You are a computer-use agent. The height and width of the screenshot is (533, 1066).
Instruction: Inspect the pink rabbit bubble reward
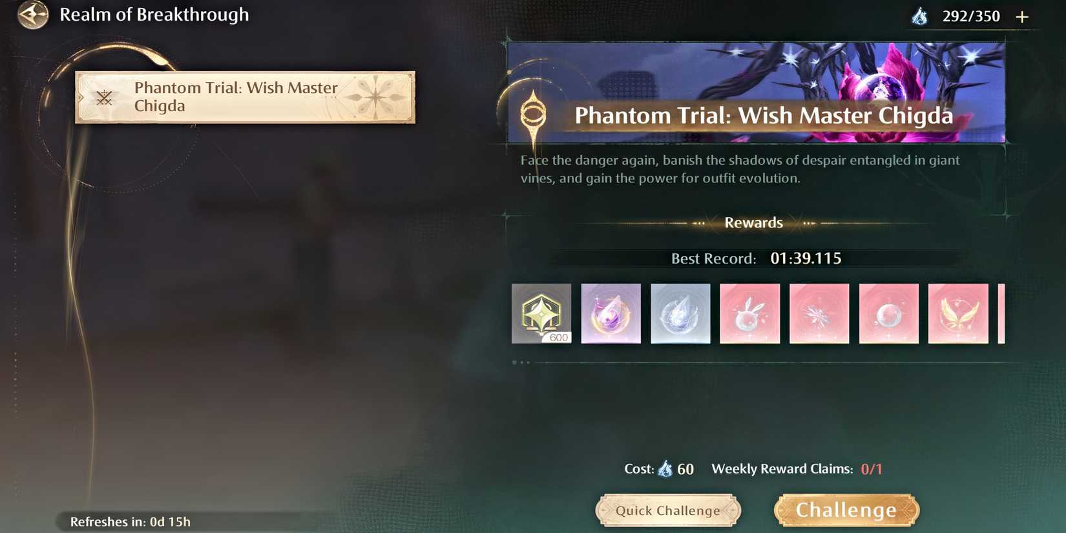coord(750,313)
